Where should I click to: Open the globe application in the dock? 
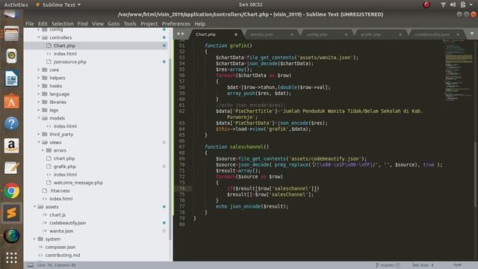tap(12, 236)
